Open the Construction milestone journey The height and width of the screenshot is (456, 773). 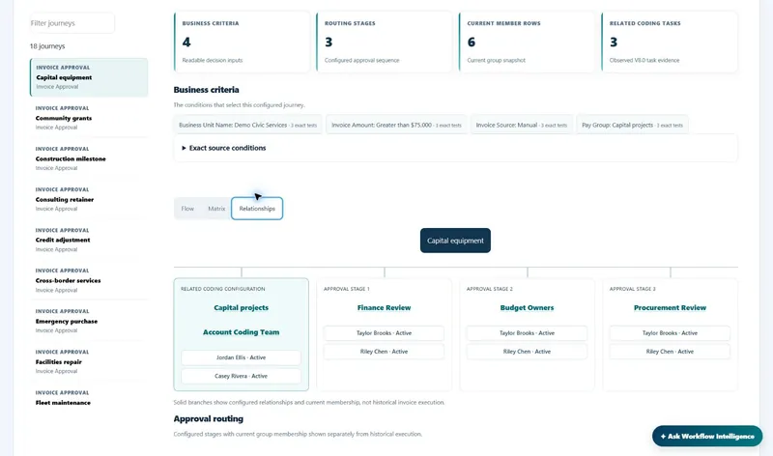click(89, 158)
